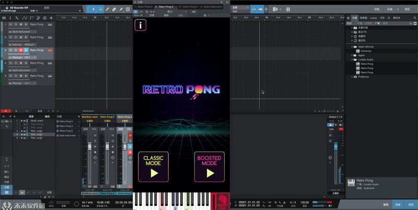Open mixer wrench options icon
This screenshot has width=418, height=210.
point(7,126)
